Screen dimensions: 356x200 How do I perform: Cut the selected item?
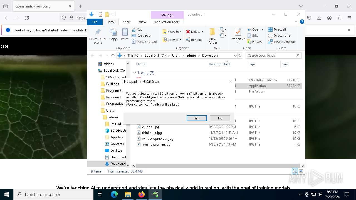pyautogui.click(x=137, y=29)
